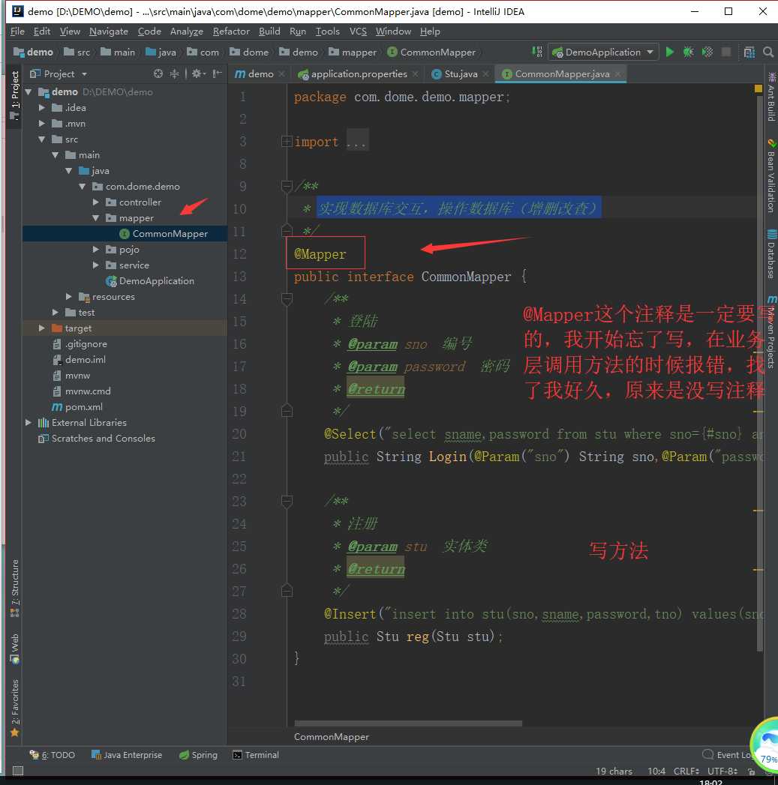The width and height of the screenshot is (778, 785).
Task: Expand the .idea folder
Action: click(42, 108)
